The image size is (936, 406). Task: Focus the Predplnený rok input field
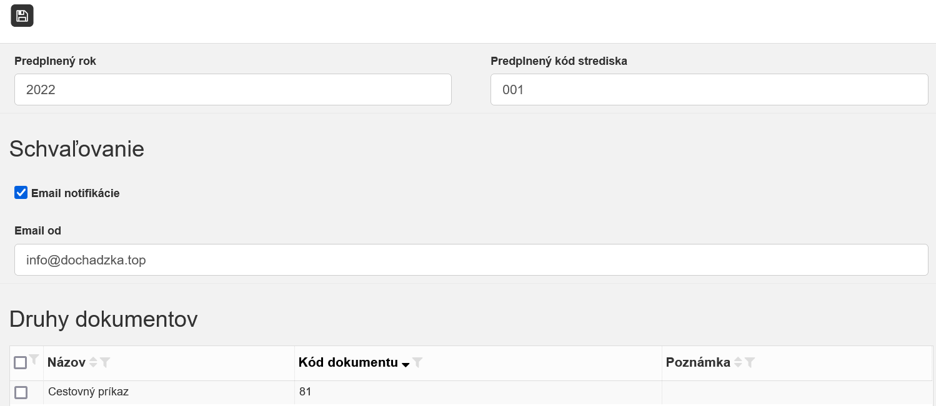[233, 89]
